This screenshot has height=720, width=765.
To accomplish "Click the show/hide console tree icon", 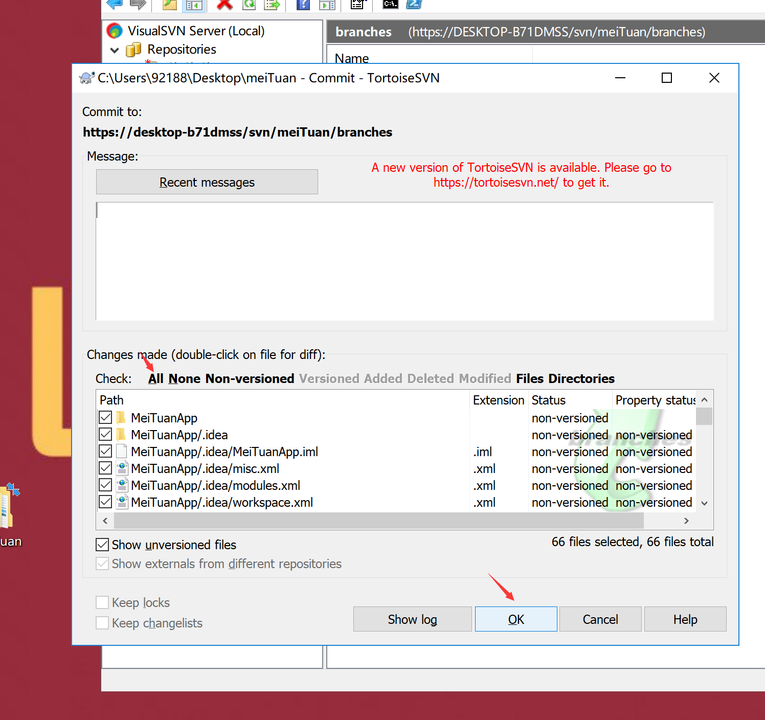I will 194,5.
